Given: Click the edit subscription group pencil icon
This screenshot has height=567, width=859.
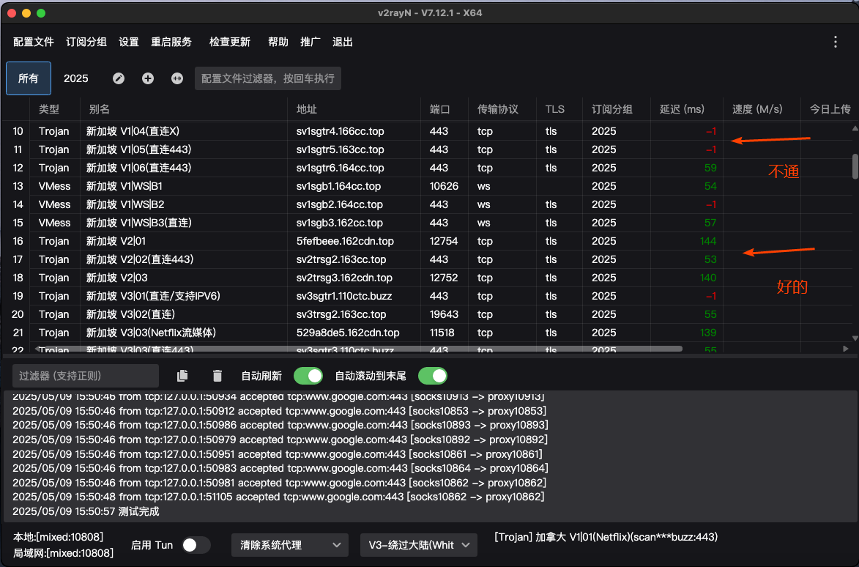Looking at the screenshot, I should (119, 78).
